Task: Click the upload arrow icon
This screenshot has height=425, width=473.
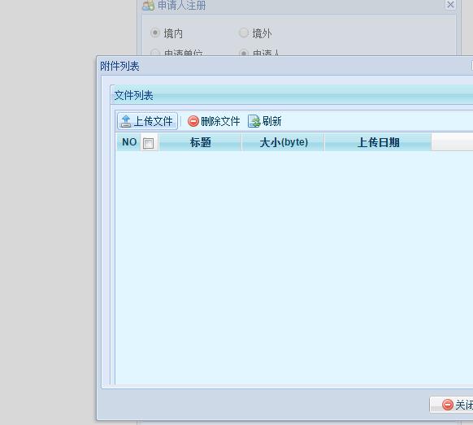Action: [125, 121]
